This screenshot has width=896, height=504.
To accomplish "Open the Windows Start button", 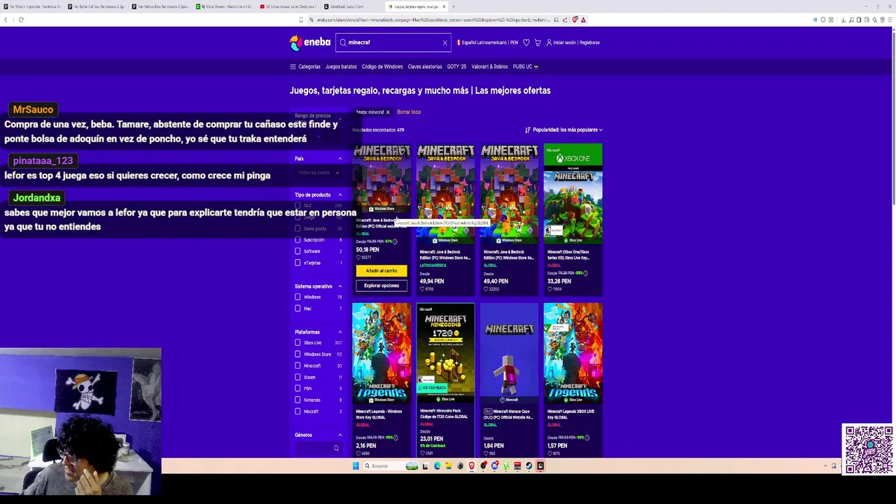I will (x=356, y=465).
